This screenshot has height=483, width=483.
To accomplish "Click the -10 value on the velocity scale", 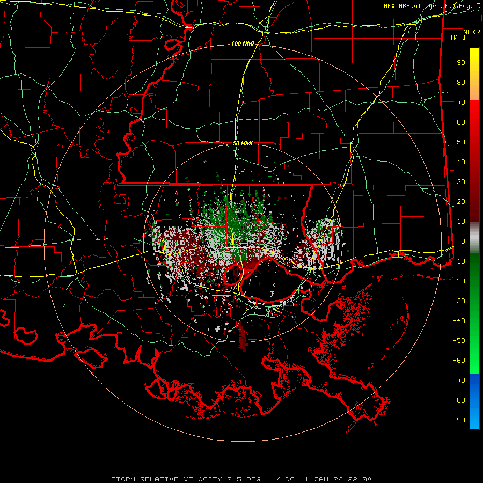I will (459, 261).
